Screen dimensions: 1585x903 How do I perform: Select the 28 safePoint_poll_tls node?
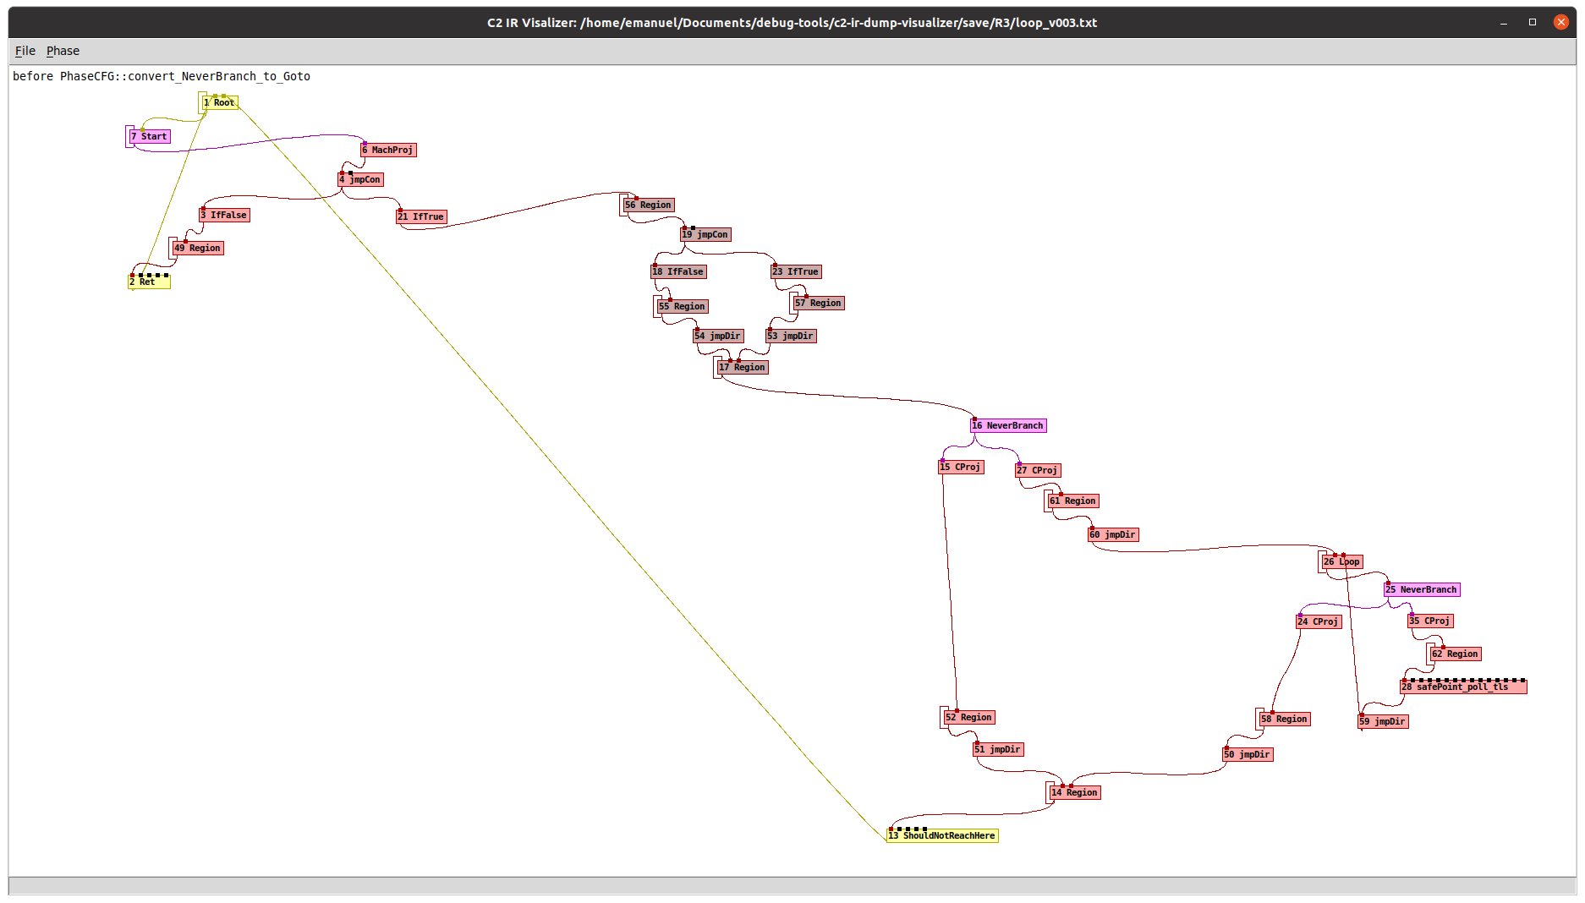(1462, 687)
